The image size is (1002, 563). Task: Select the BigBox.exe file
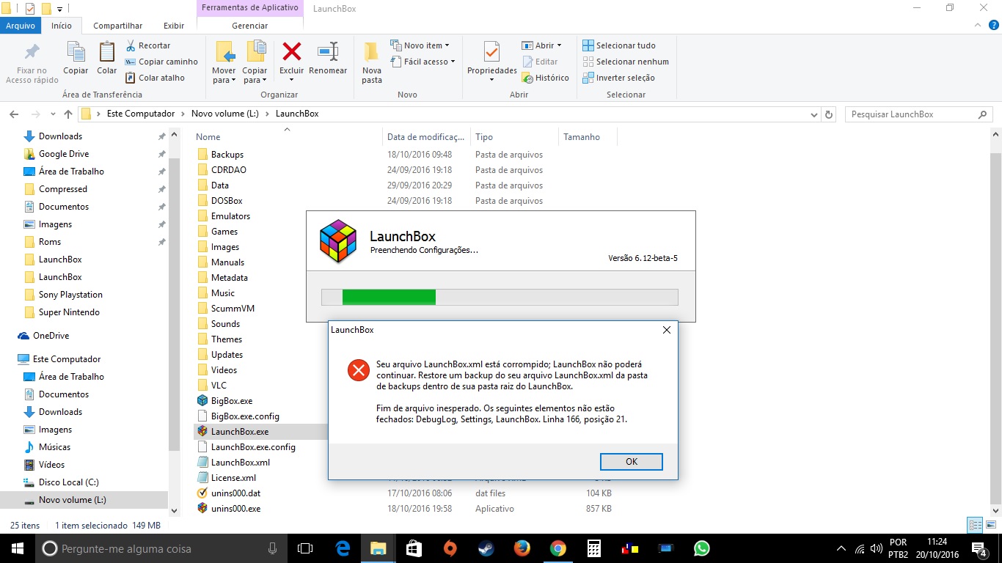tap(231, 401)
